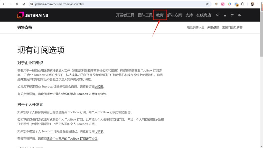
Task: Open the 支持 menu
Action: click(189, 15)
